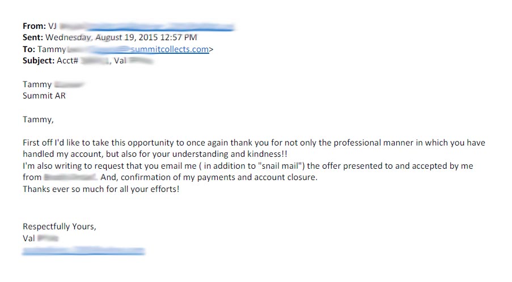Click the Acct# text in subject

click(67, 61)
